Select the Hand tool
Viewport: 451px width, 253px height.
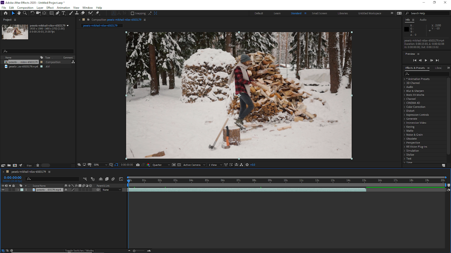click(x=19, y=13)
